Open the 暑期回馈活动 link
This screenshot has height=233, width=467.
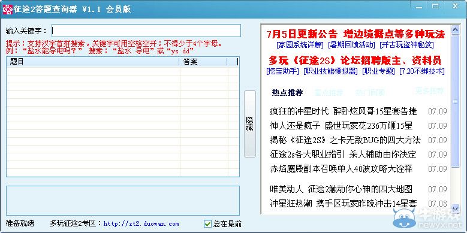click(x=351, y=46)
